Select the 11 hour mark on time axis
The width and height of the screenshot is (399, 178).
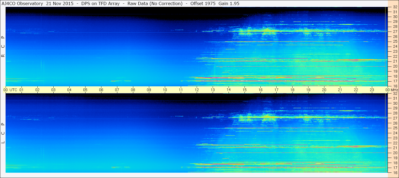(181, 90)
